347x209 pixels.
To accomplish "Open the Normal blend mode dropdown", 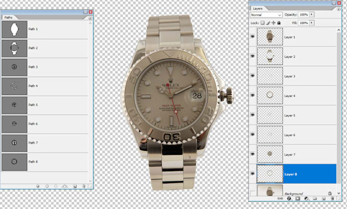I will (266, 15).
